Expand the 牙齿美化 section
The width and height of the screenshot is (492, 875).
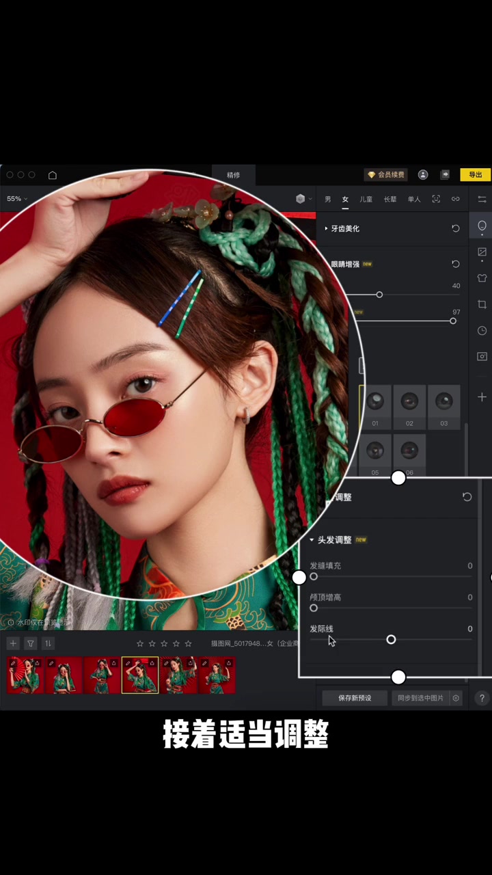327,228
